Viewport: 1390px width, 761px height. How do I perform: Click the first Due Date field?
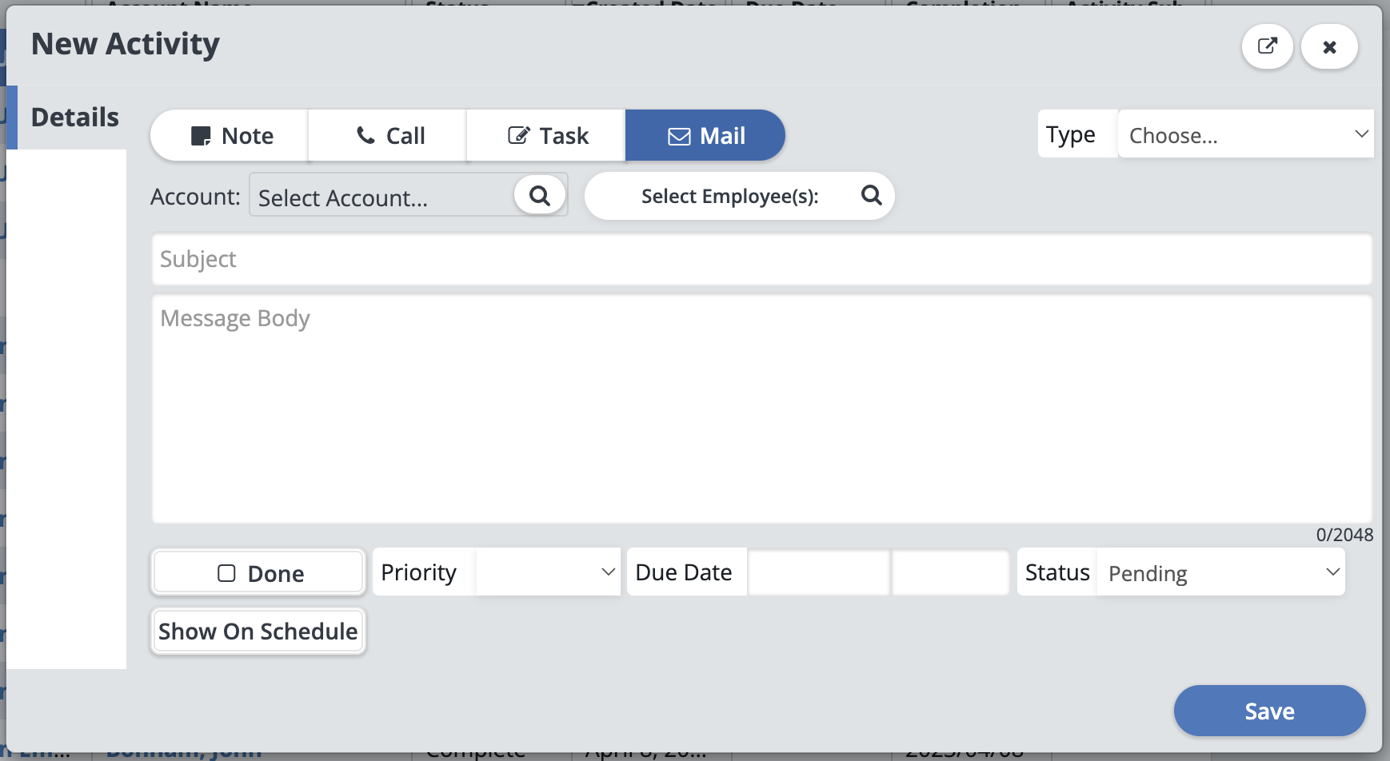(x=818, y=572)
